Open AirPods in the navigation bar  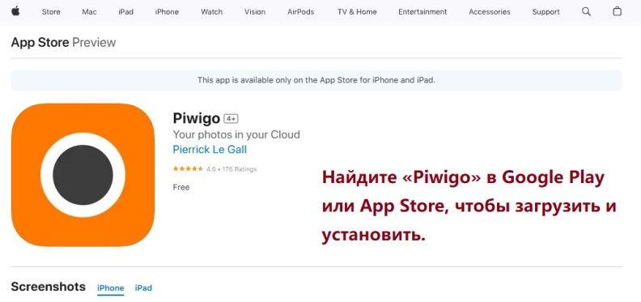click(x=301, y=12)
